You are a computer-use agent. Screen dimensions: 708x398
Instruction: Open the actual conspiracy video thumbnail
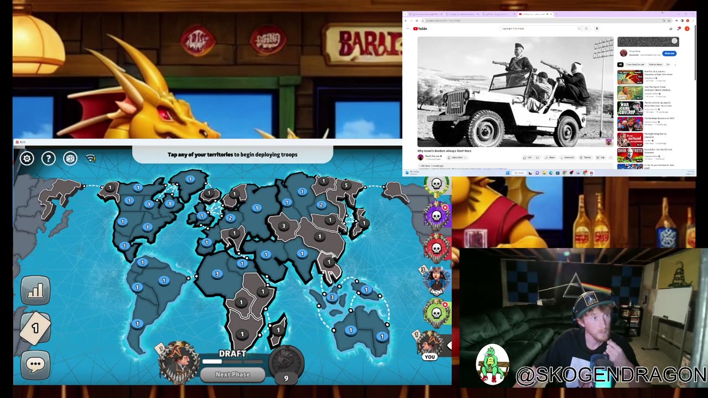click(x=630, y=139)
